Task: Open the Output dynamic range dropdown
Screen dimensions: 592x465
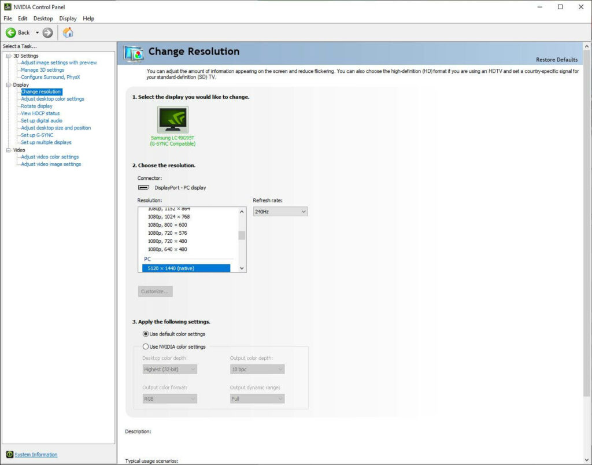Action: coord(257,398)
